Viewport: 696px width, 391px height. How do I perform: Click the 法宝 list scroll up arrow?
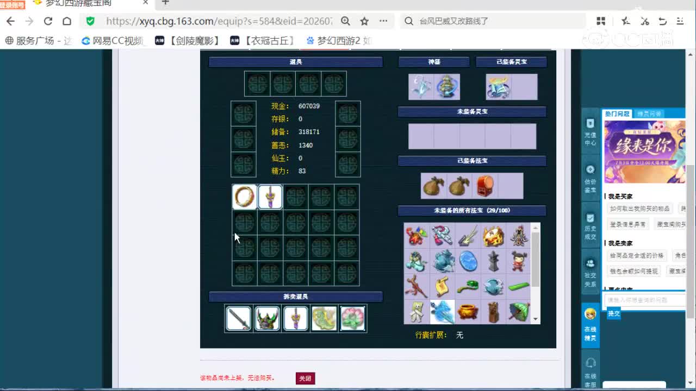(x=536, y=228)
